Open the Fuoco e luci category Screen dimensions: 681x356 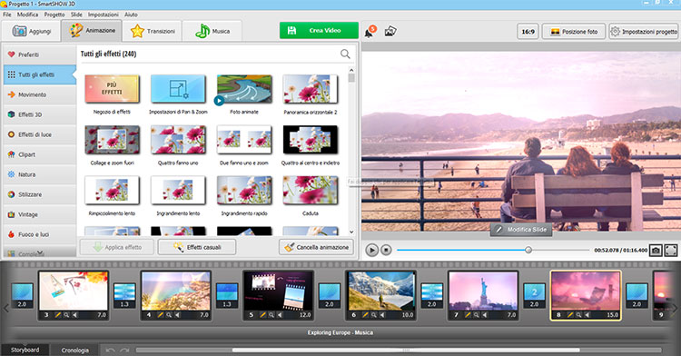40,234
